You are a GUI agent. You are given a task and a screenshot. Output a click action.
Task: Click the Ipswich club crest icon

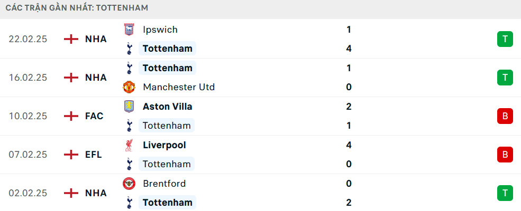(x=129, y=30)
